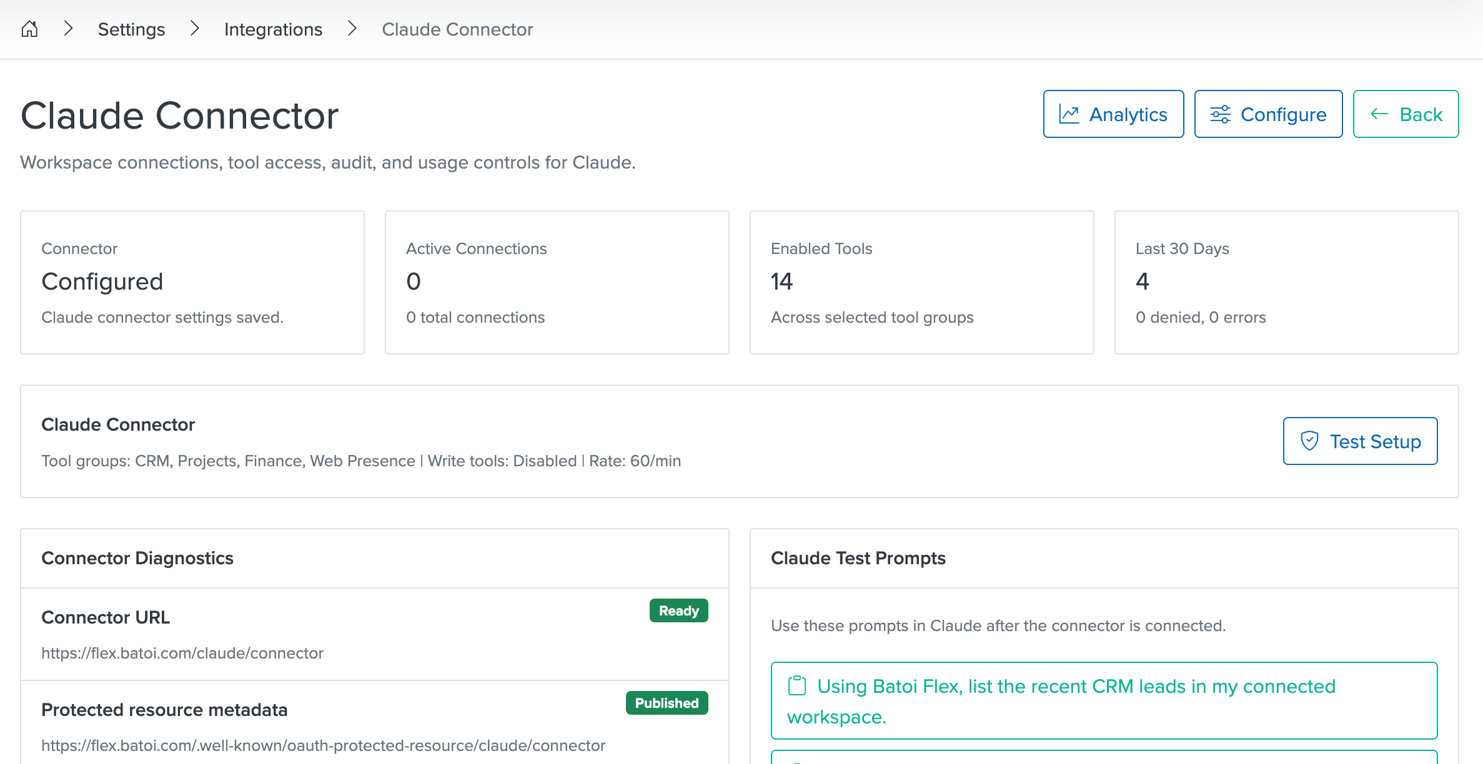1483x764 pixels.
Task: Click the oauth-protected-resource metadata URL
Action: point(323,745)
